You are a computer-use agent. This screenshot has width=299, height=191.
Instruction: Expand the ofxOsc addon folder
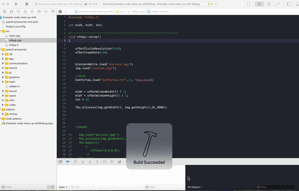3,114
